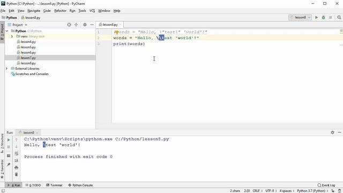The image size is (343, 193).
Task: Click the restore layout icon in Run panel
Action: point(9,156)
